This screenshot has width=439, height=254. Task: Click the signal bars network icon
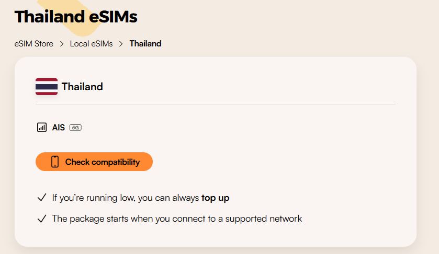click(42, 127)
